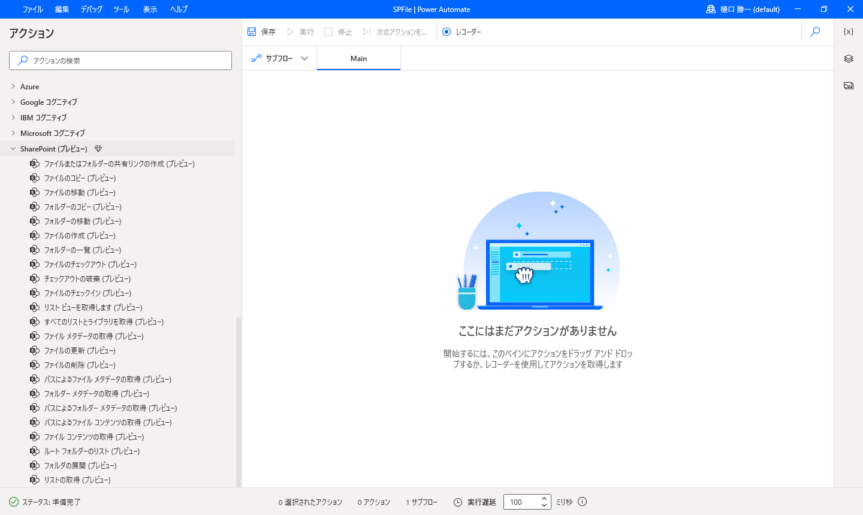The image size is (863, 515).
Task: Click the icon for ファイルの移動 (プレビュー)
Action: (35, 192)
